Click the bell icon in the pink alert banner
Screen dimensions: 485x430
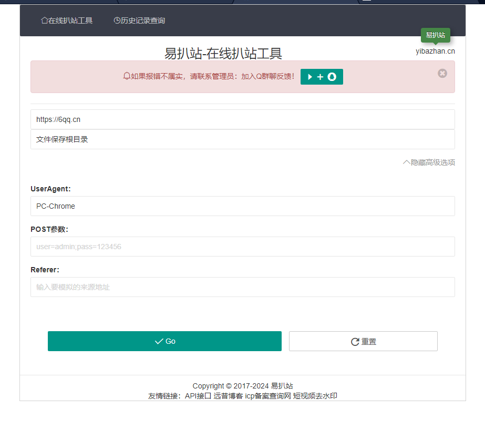(x=126, y=76)
